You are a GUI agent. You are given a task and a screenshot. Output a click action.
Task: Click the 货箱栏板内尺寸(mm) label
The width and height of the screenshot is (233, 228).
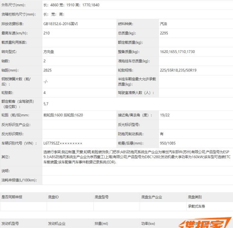[18, 14]
